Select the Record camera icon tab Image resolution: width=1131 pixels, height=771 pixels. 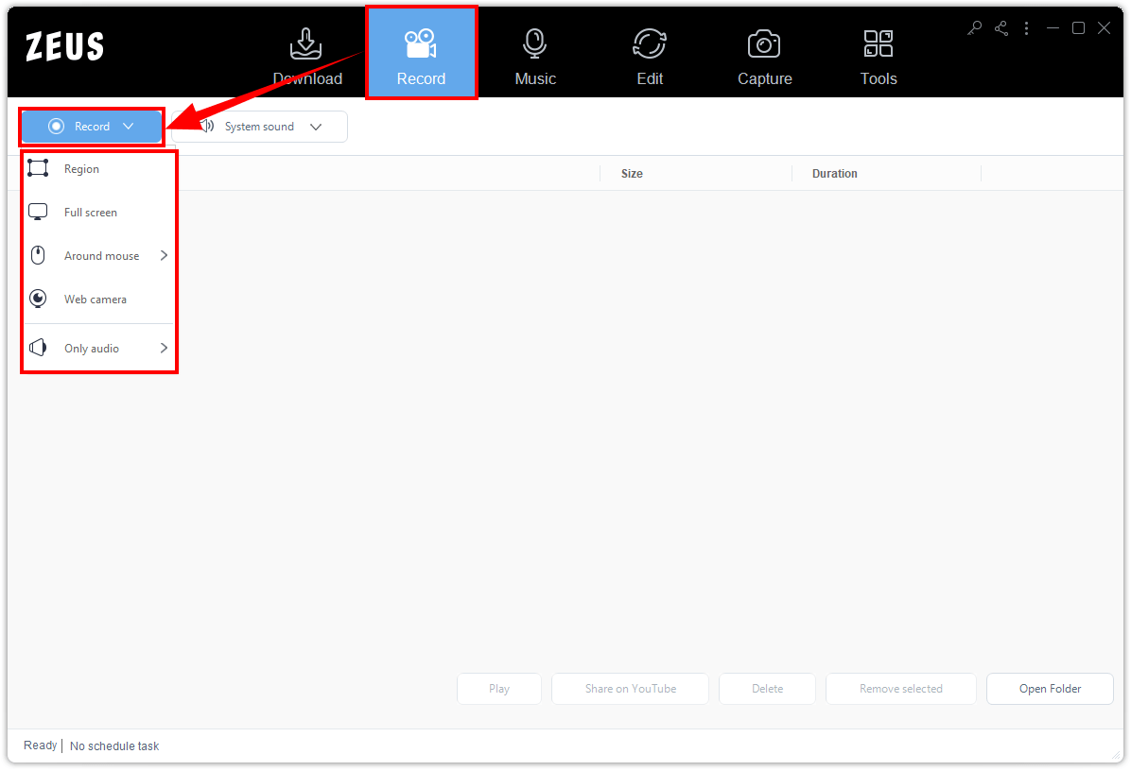421,43
